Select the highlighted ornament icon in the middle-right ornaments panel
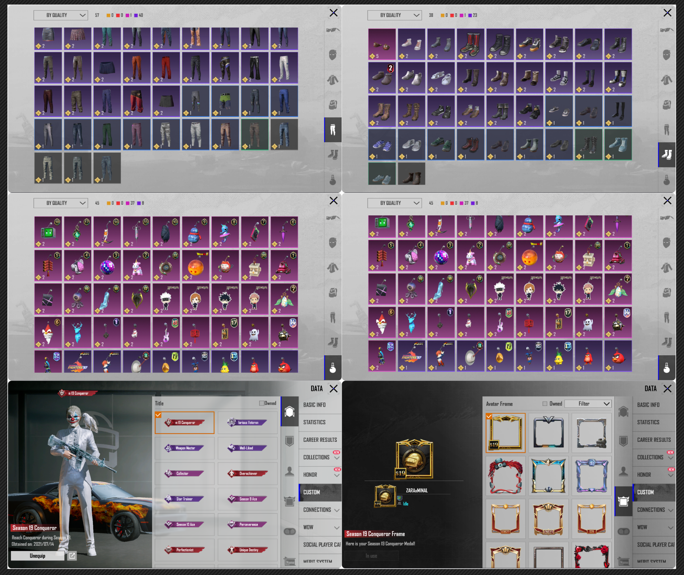The height and width of the screenshot is (575, 684). [x=667, y=367]
